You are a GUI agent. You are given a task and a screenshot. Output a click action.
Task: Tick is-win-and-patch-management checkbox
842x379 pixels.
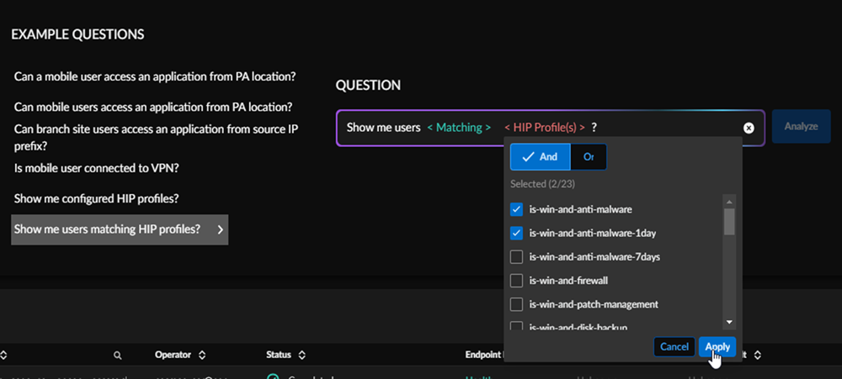tap(516, 303)
